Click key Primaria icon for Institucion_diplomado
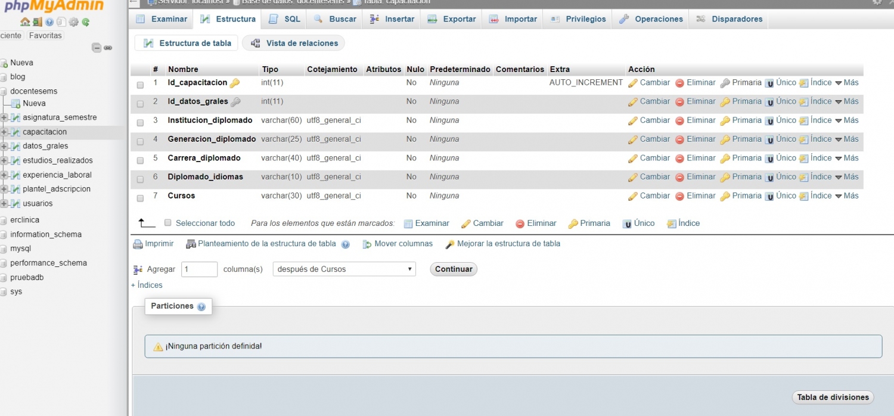The width and height of the screenshot is (894, 416). pyautogui.click(x=725, y=120)
